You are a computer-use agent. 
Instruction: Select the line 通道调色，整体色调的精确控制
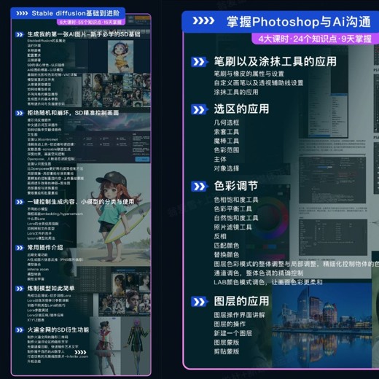[x=259, y=273]
